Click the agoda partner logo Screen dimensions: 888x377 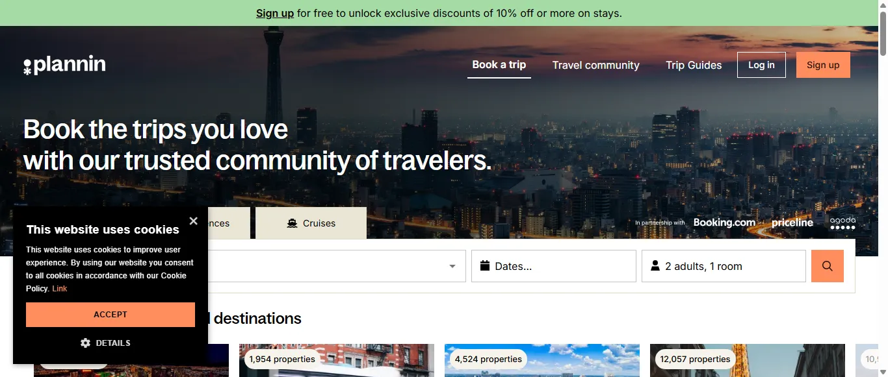(842, 223)
